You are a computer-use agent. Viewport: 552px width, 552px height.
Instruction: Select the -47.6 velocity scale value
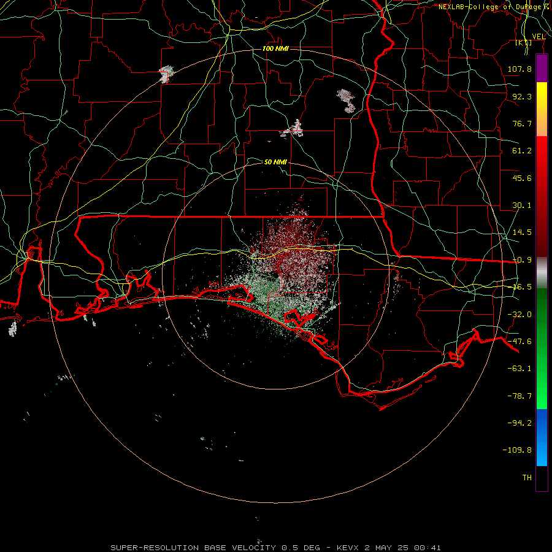tap(519, 342)
